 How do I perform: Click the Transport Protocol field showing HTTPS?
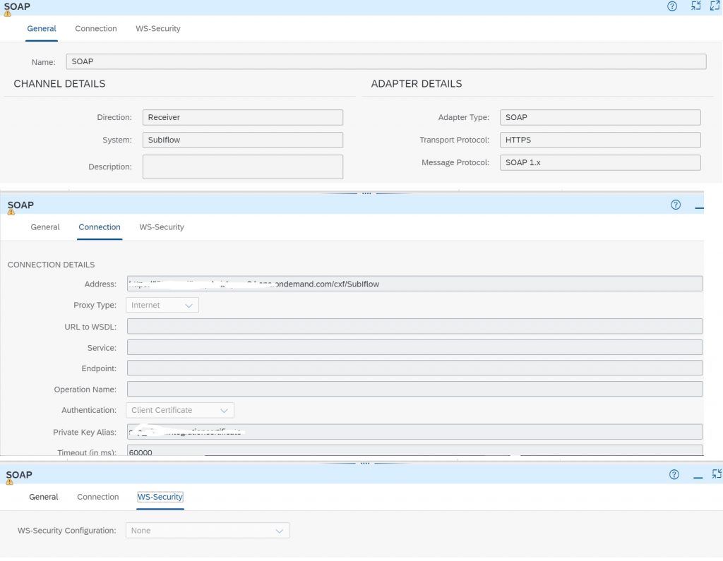pyautogui.click(x=600, y=140)
